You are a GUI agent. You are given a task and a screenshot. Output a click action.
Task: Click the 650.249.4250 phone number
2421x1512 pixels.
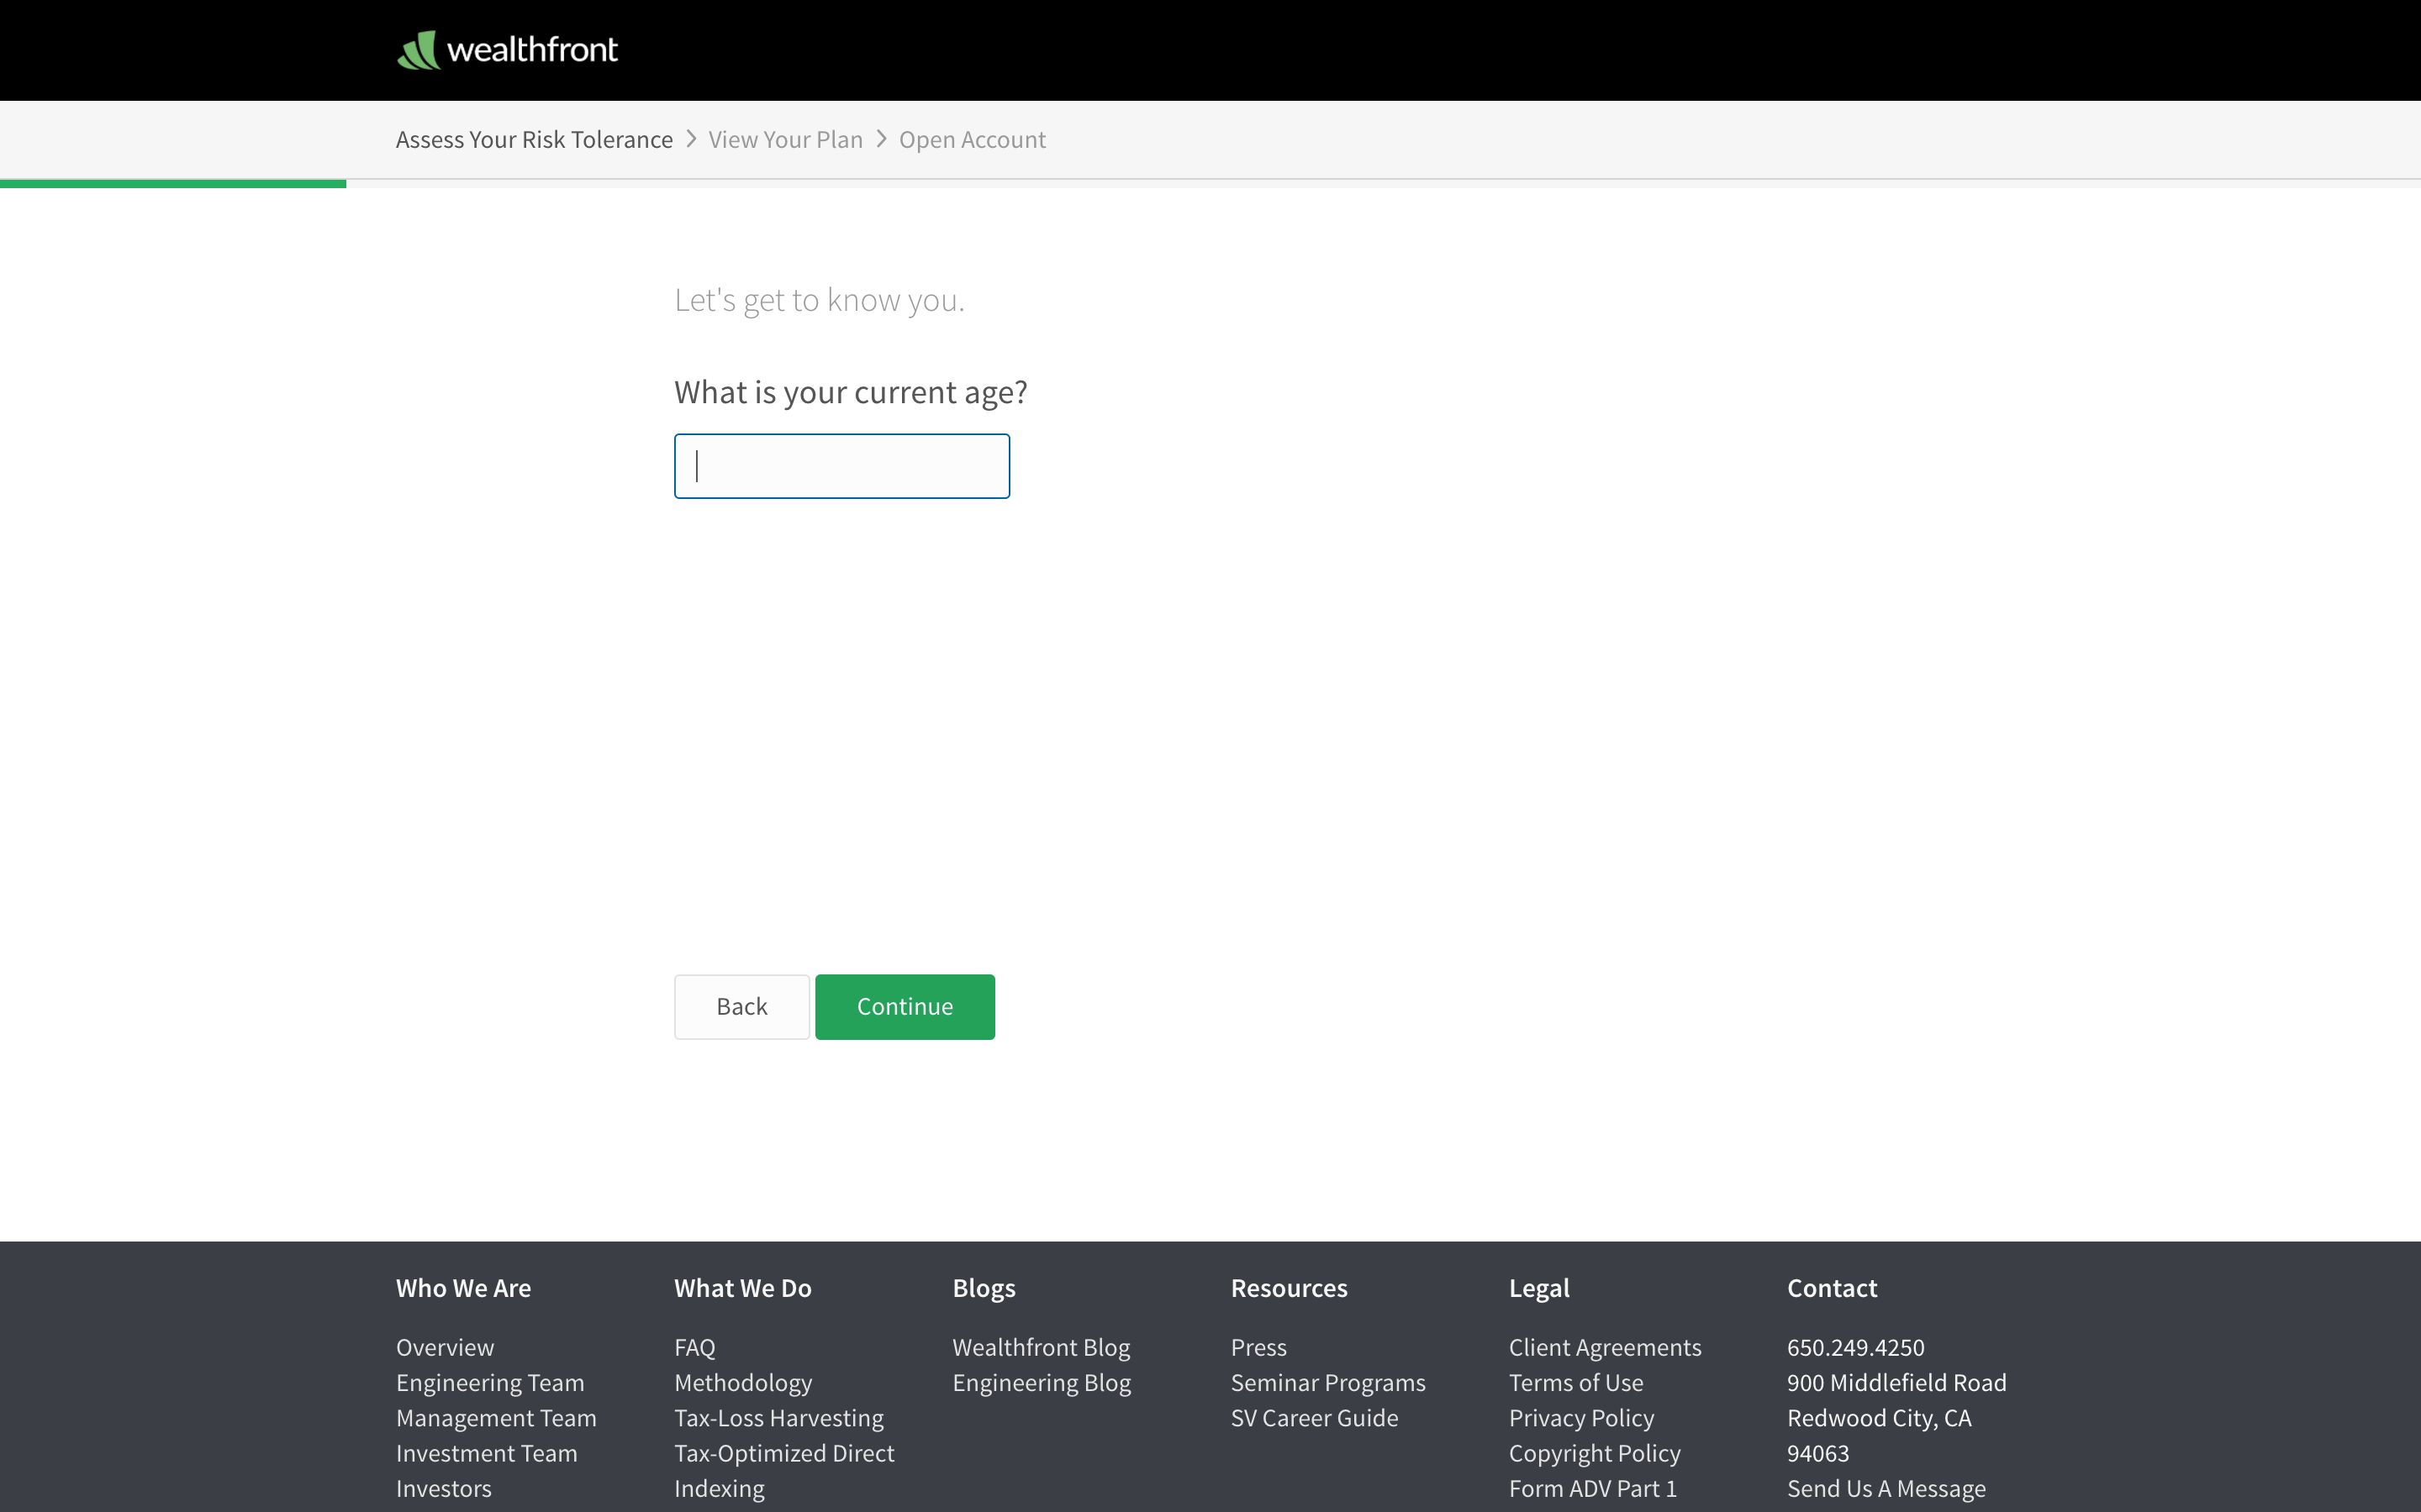coord(1856,1347)
